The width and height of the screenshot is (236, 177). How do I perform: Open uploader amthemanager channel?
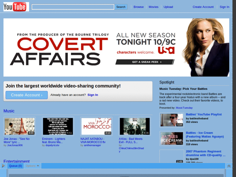92,145
